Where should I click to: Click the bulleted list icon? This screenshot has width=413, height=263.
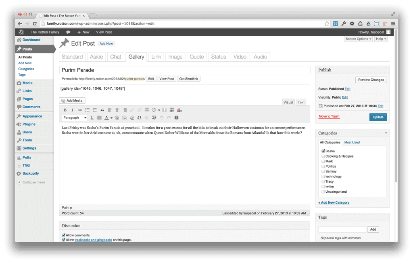pos(88,110)
